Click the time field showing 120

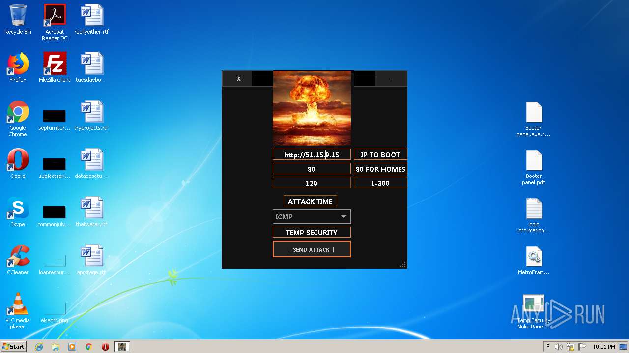(312, 183)
